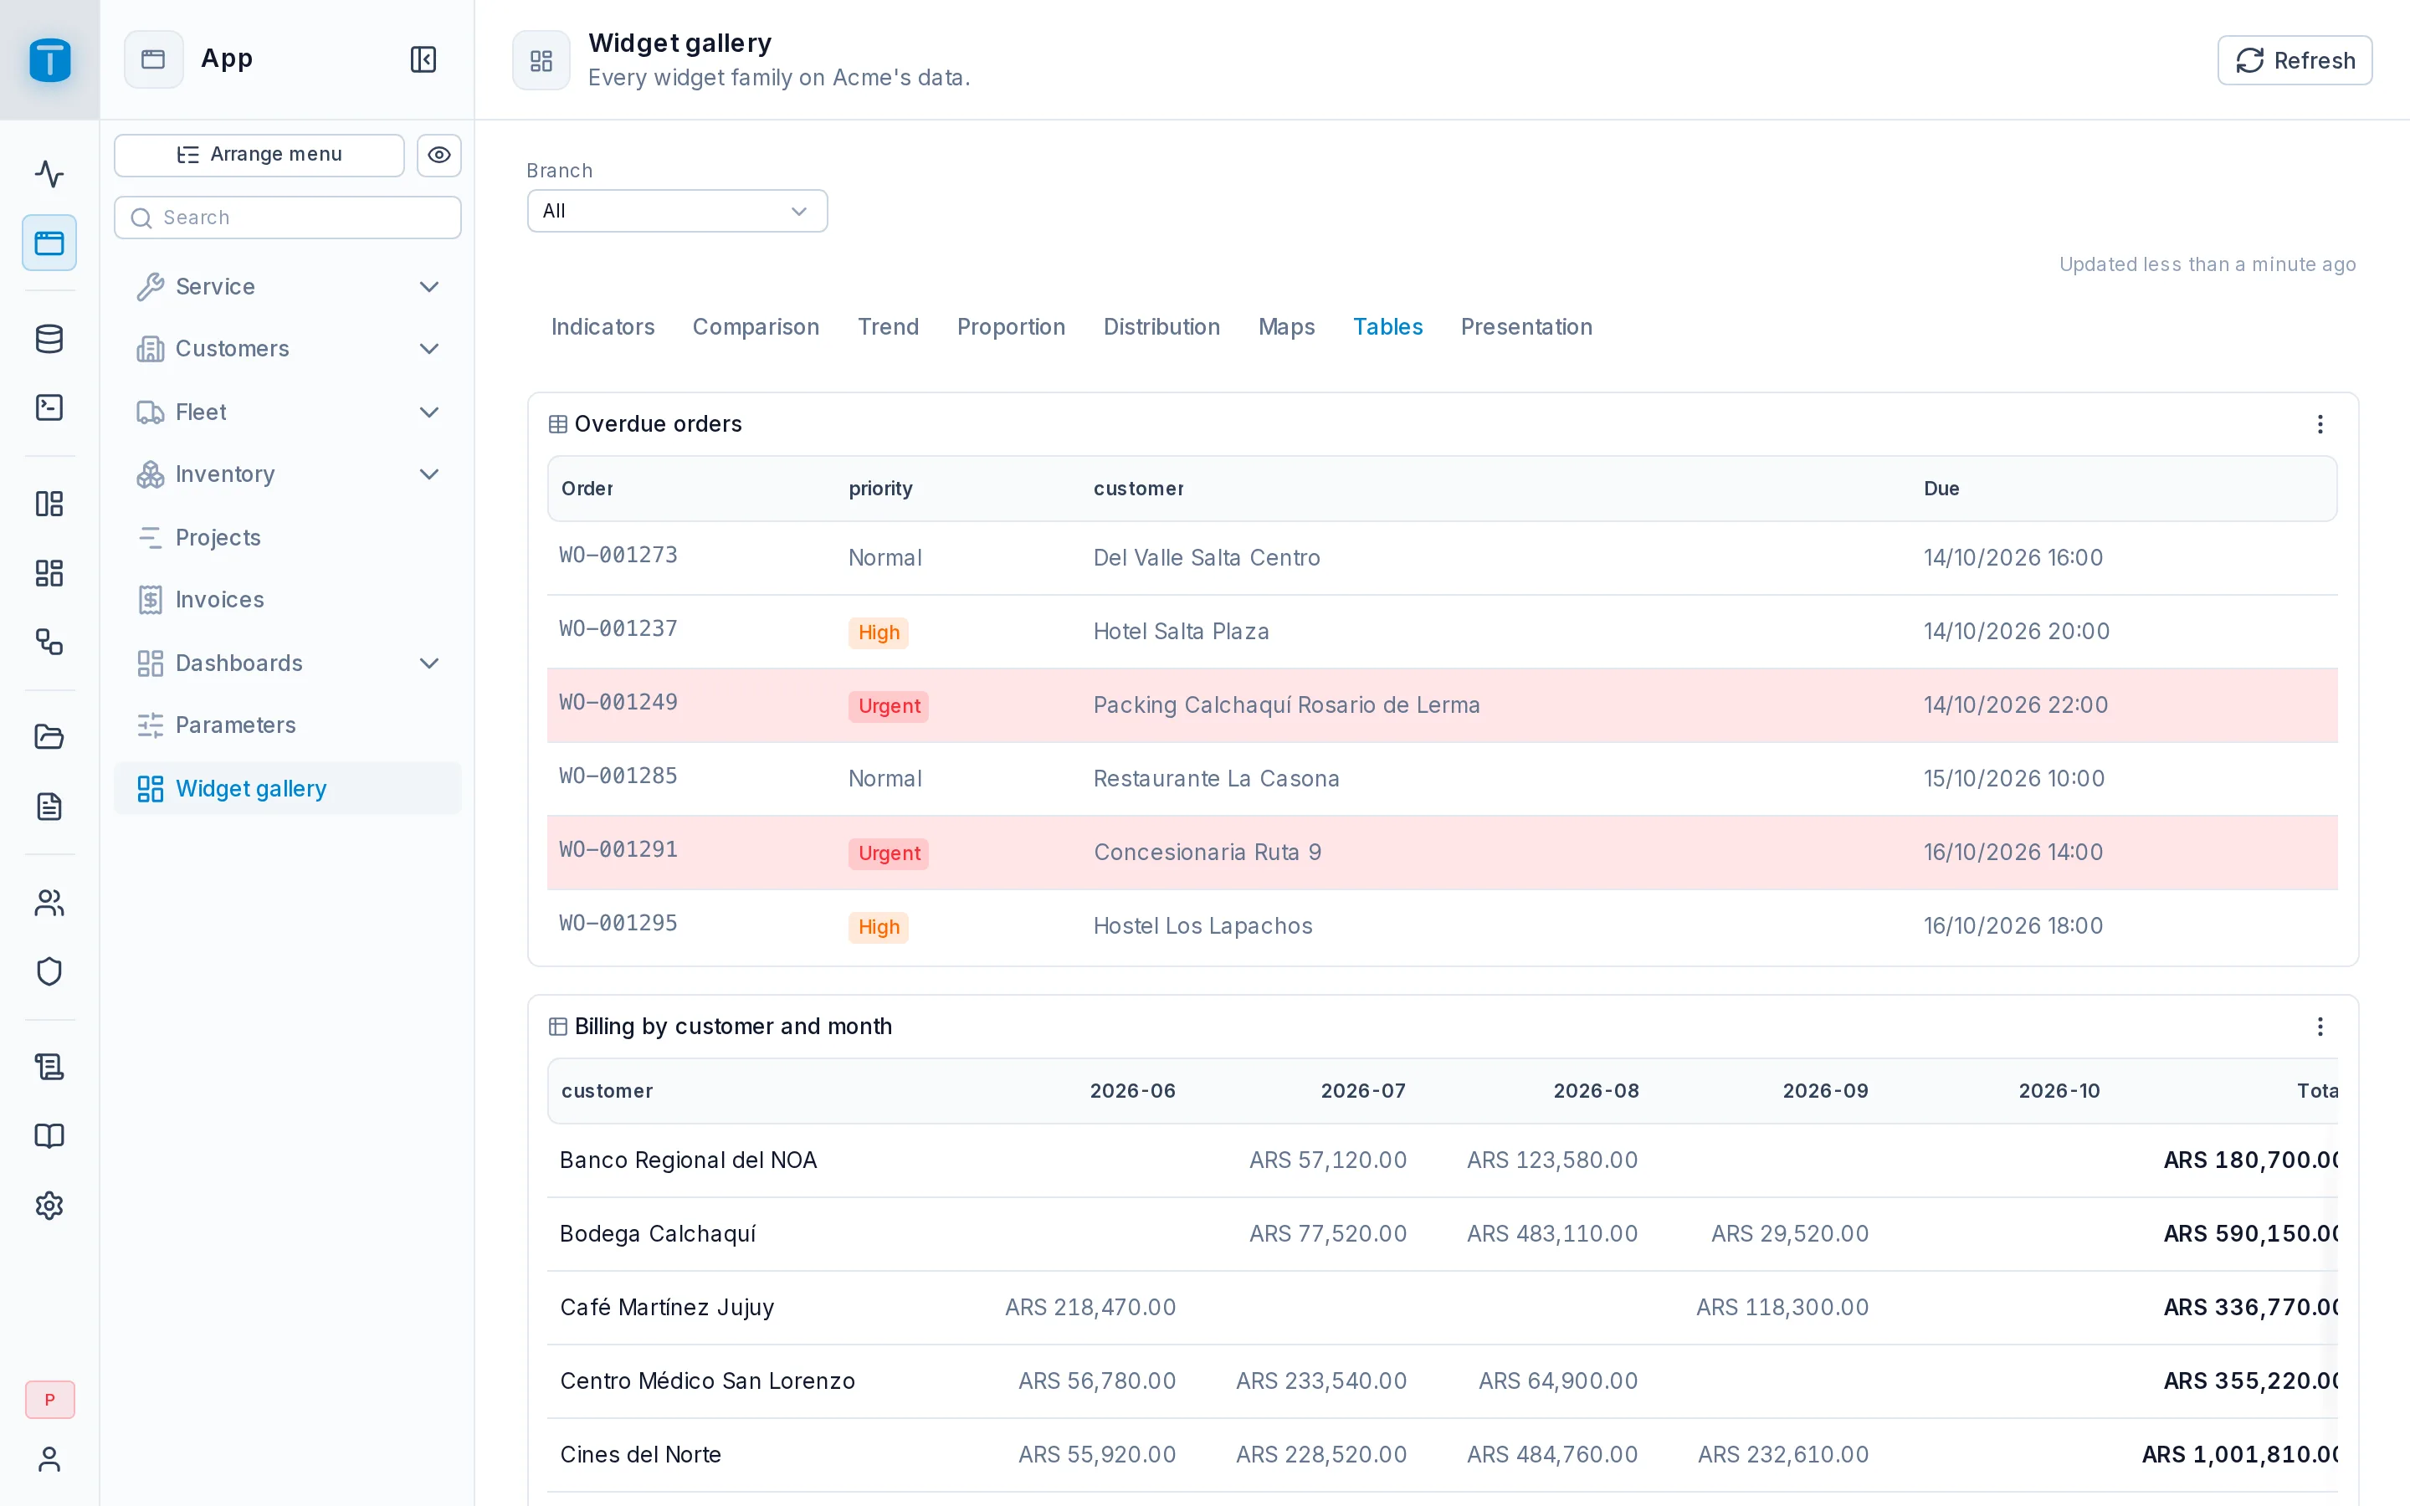Open the layout panels icon in the rail
2410x1506 pixels.
[49, 504]
